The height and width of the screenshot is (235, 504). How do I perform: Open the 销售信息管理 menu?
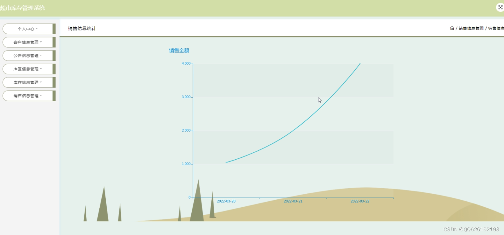(x=29, y=96)
